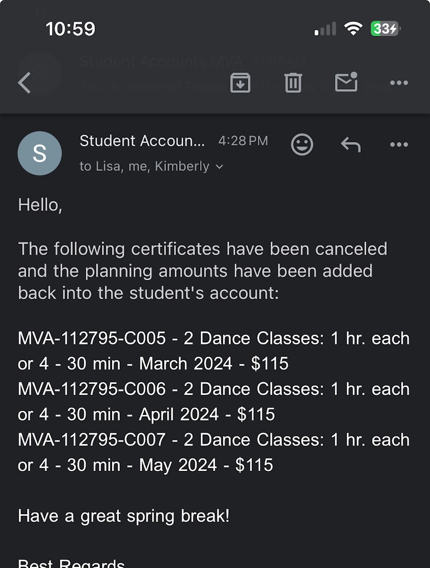Tap the sender avatar with letter S
The width and height of the screenshot is (430, 568).
(39, 154)
